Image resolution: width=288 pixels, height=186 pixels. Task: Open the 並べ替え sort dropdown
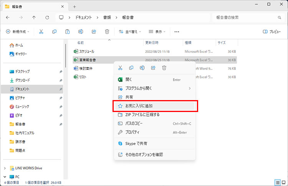point(130,32)
